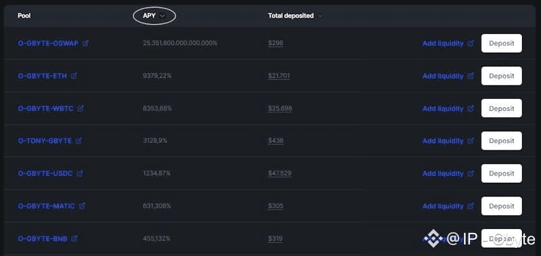Deposit into the O-GBYTE-OSWAP pool
Viewport: 541px width, 256px height.
[x=501, y=43]
